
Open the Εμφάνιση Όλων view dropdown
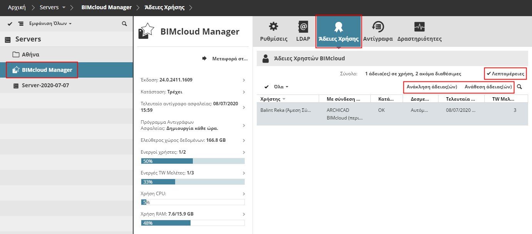50,23
